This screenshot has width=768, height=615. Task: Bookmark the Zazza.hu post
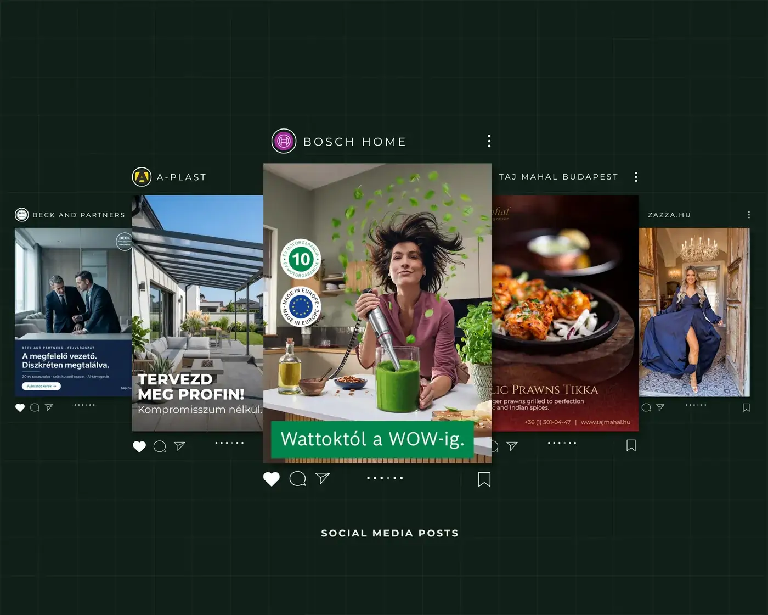pos(746,407)
